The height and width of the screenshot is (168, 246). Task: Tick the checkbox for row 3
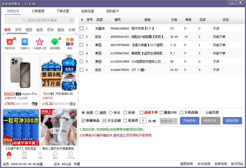pos(82,45)
